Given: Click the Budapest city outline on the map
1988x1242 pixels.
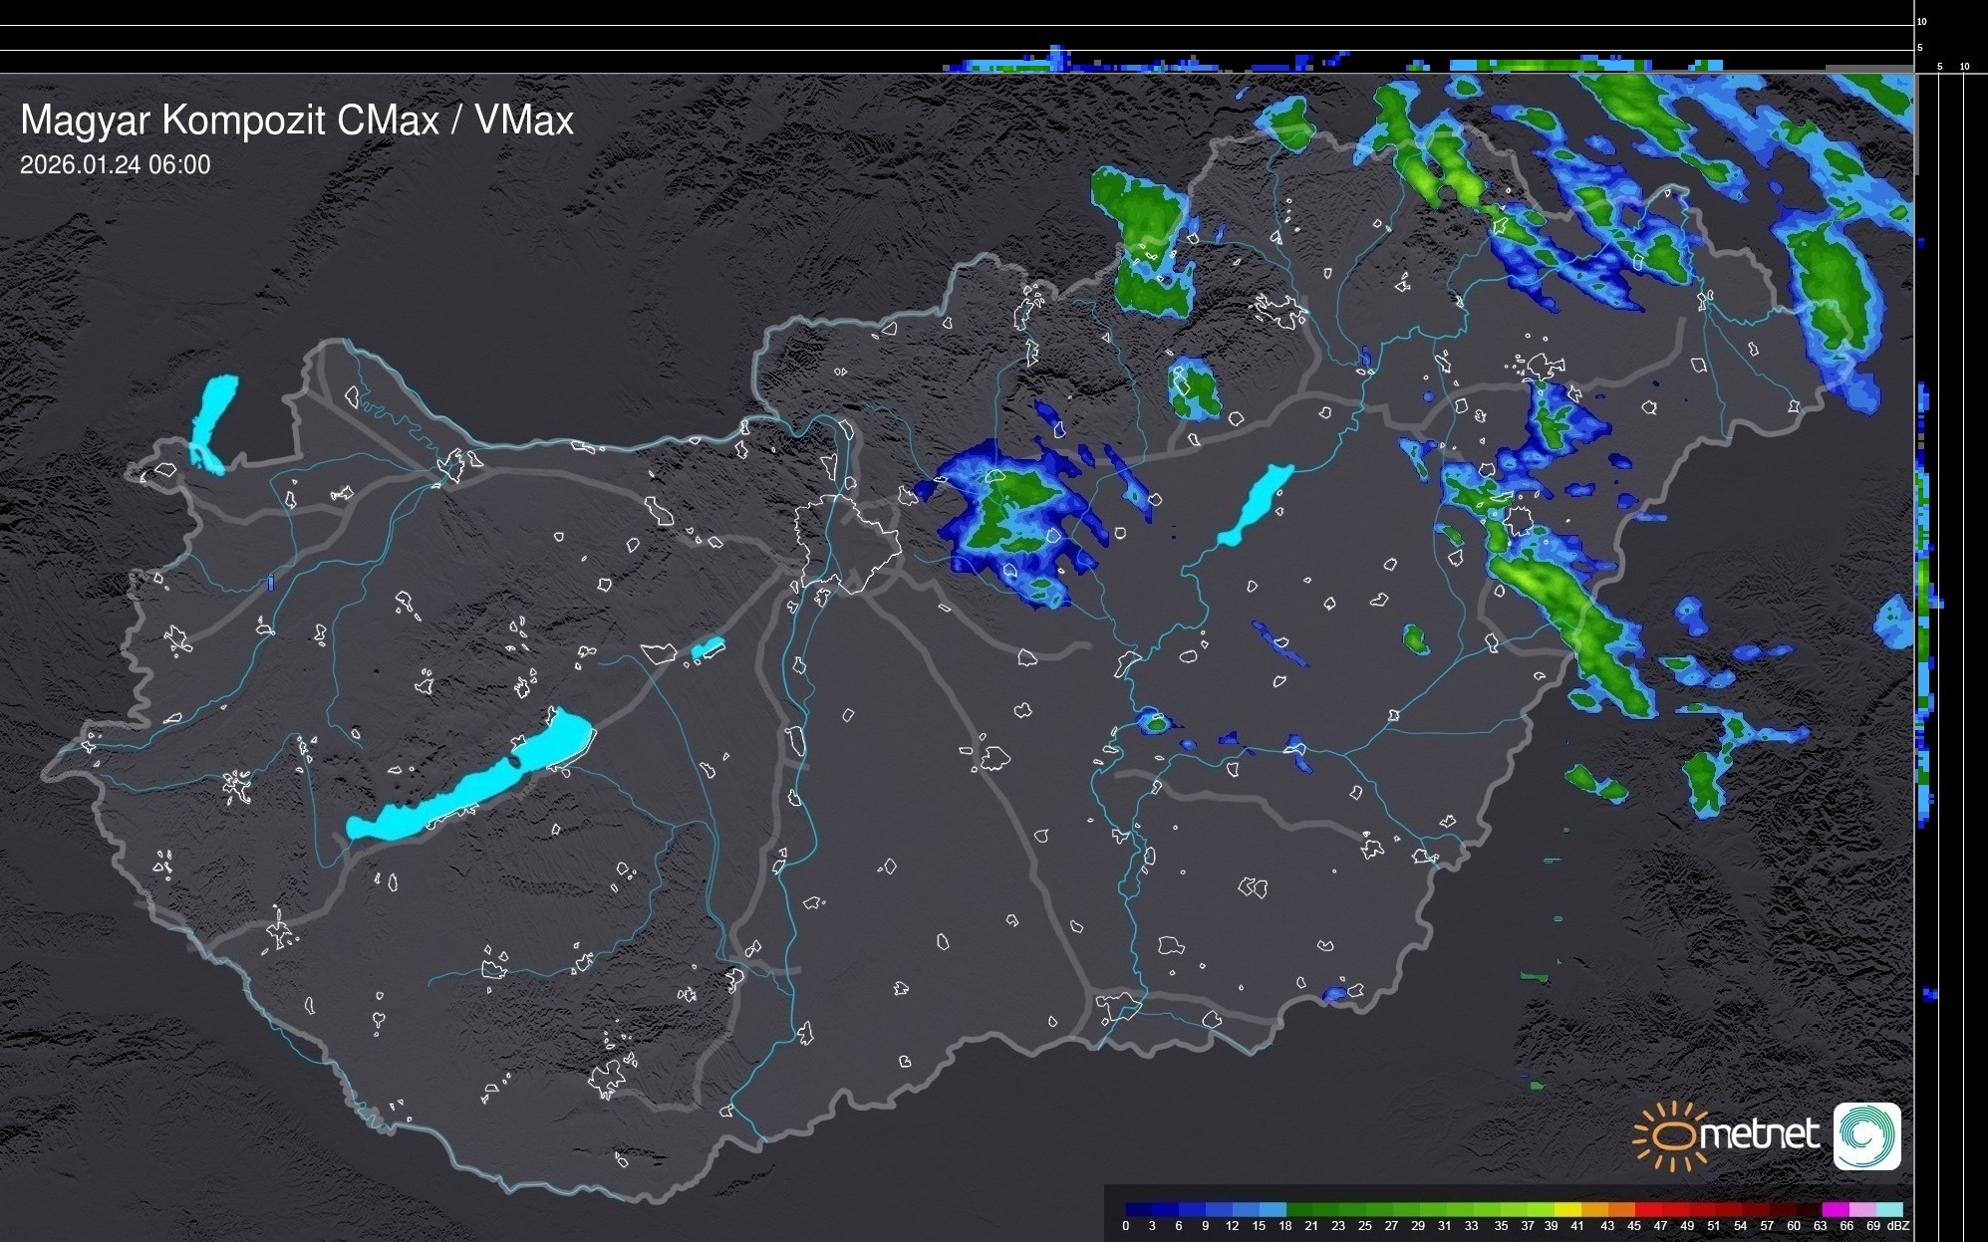Looking at the screenshot, I should click(847, 543).
